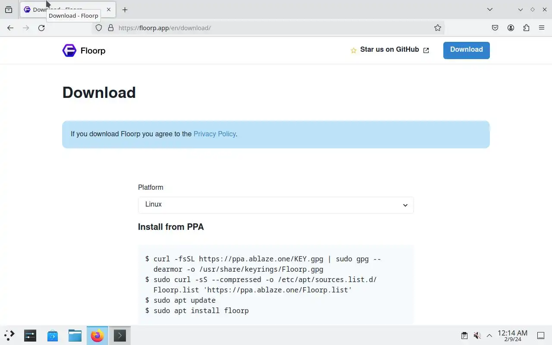Screen dimensions: 552x345
Task: Open the Floorp home text link
Action: pos(93,51)
